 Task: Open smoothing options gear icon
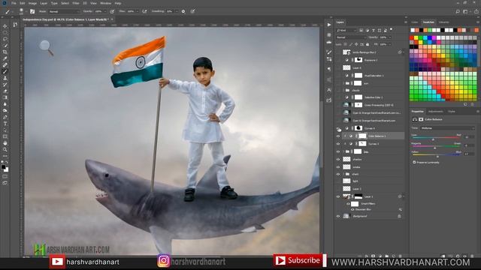tap(183, 11)
